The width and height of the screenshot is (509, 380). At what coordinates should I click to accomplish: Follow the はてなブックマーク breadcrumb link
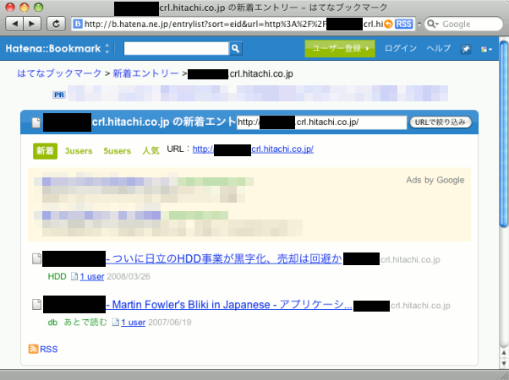pyautogui.click(x=59, y=73)
